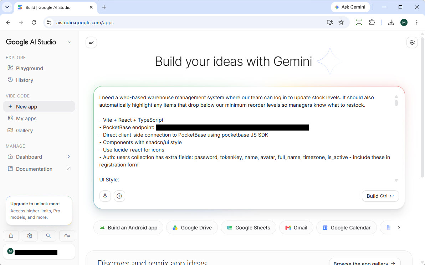Open Chrome three-dot menu
The height and width of the screenshot is (265, 425).
click(416, 22)
